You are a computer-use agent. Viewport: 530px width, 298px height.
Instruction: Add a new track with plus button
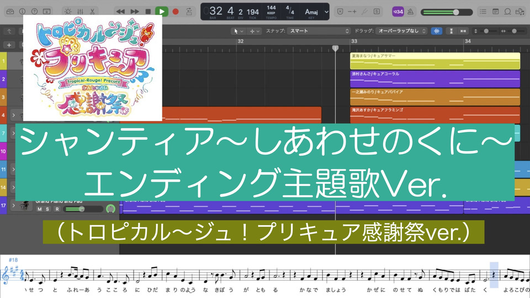coord(9,45)
